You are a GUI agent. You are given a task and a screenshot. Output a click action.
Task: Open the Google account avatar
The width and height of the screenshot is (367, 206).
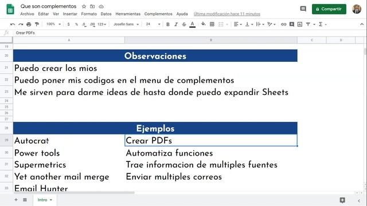[x=357, y=9]
